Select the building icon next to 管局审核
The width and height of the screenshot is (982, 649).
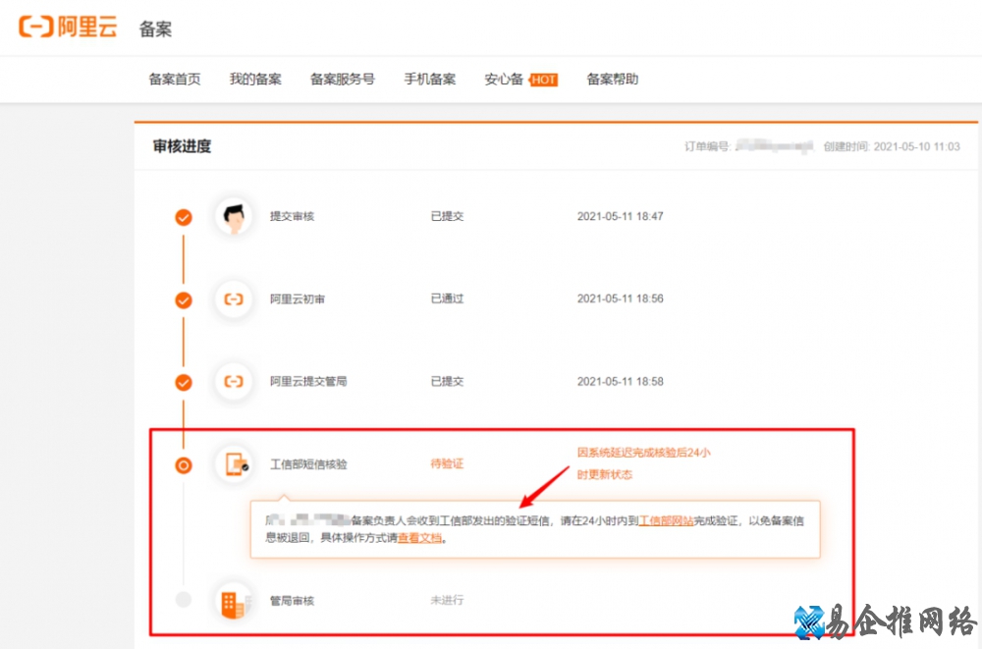pyautogui.click(x=233, y=602)
